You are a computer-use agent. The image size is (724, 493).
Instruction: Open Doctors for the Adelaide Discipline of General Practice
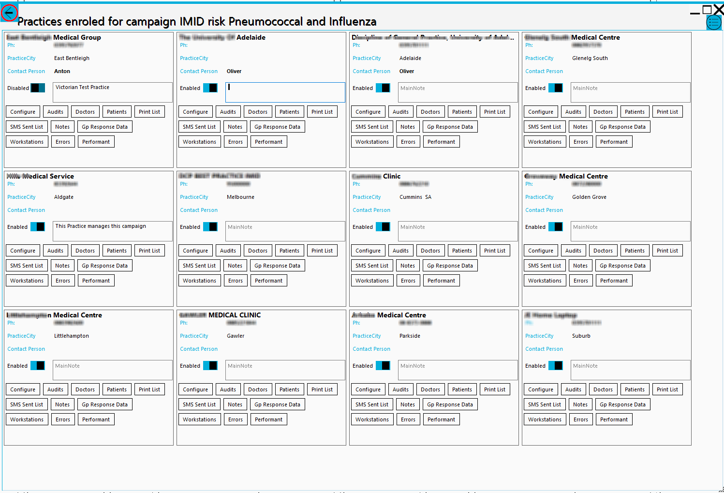(430, 111)
